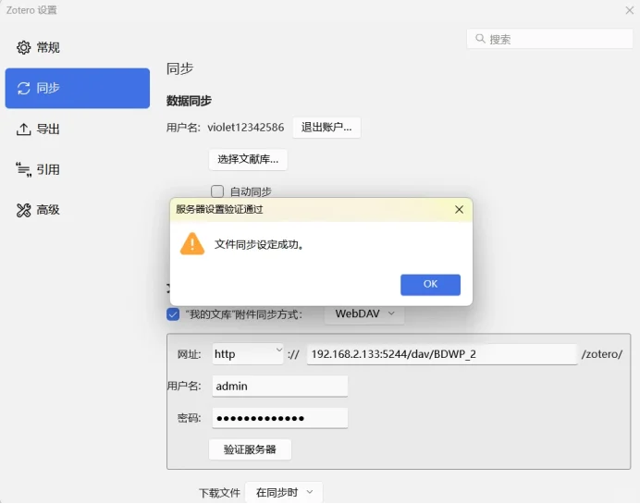Open the 常规 general settings pane
The width and height of the screenshot is (640, 504).
tap(77, 47)
